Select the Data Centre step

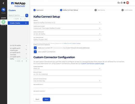(x=100, y=10)
